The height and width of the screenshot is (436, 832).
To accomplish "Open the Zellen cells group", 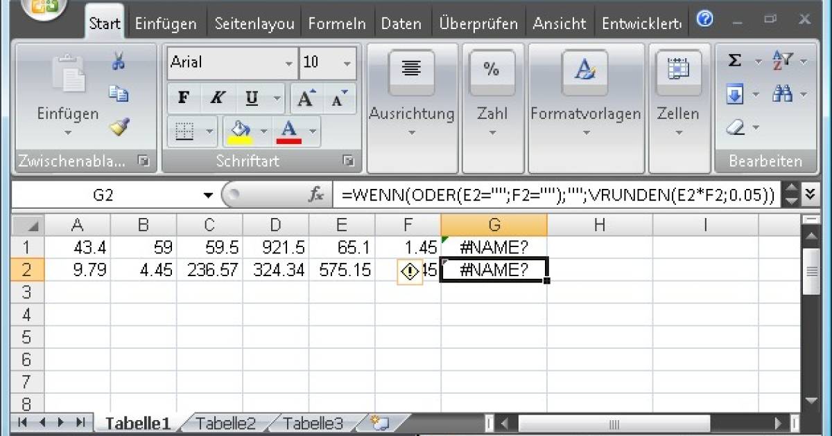I will (677, 107).
